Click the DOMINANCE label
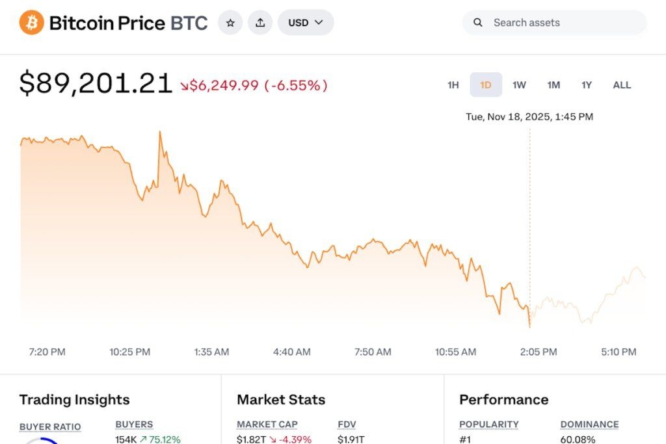This screenshot has width=666, height=444. point(589,424)
